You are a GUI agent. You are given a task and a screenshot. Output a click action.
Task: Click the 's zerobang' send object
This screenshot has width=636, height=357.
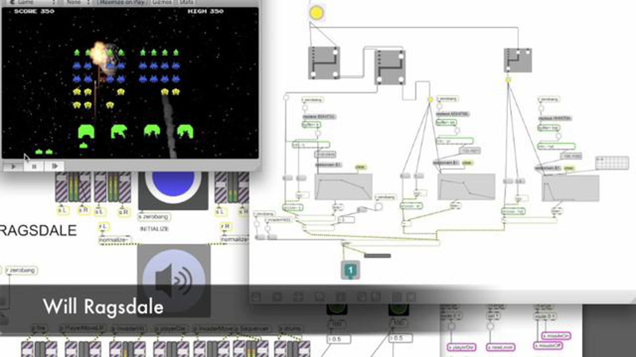154,217
